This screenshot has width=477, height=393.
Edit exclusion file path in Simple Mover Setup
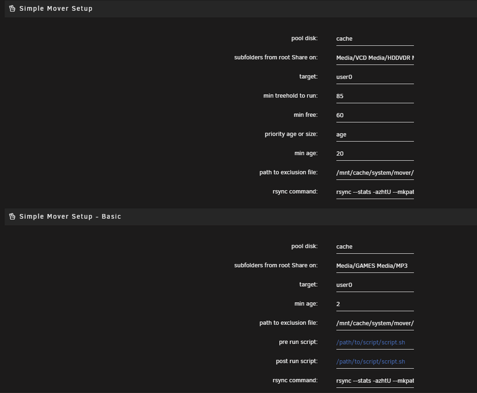pyautogui.click(x=375, y=173)
